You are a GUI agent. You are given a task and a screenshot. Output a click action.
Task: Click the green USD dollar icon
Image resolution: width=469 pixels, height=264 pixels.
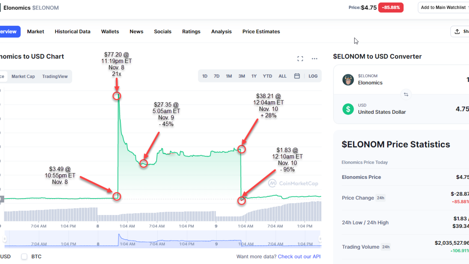[x=348, y=109]
